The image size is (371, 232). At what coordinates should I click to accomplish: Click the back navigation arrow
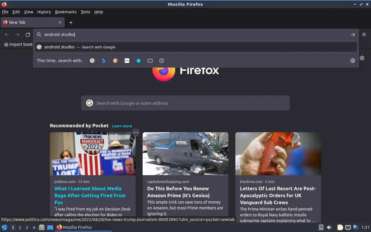tap(7, 35)
